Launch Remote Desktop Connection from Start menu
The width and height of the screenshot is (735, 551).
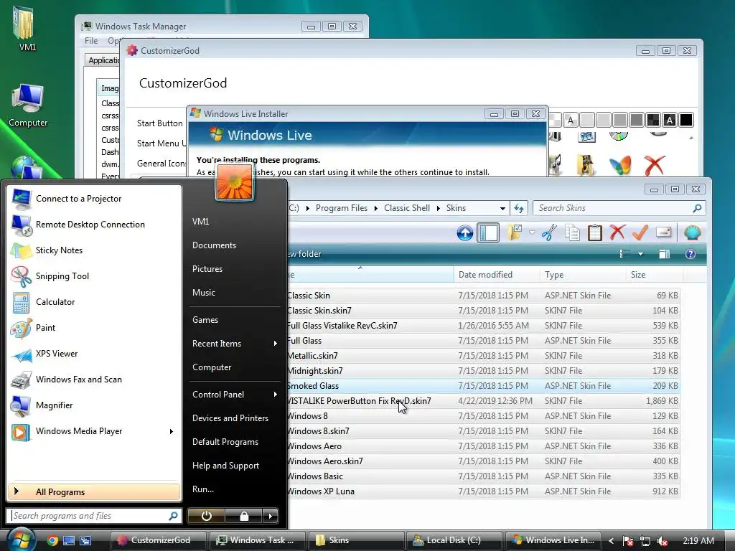coord(94,225)
